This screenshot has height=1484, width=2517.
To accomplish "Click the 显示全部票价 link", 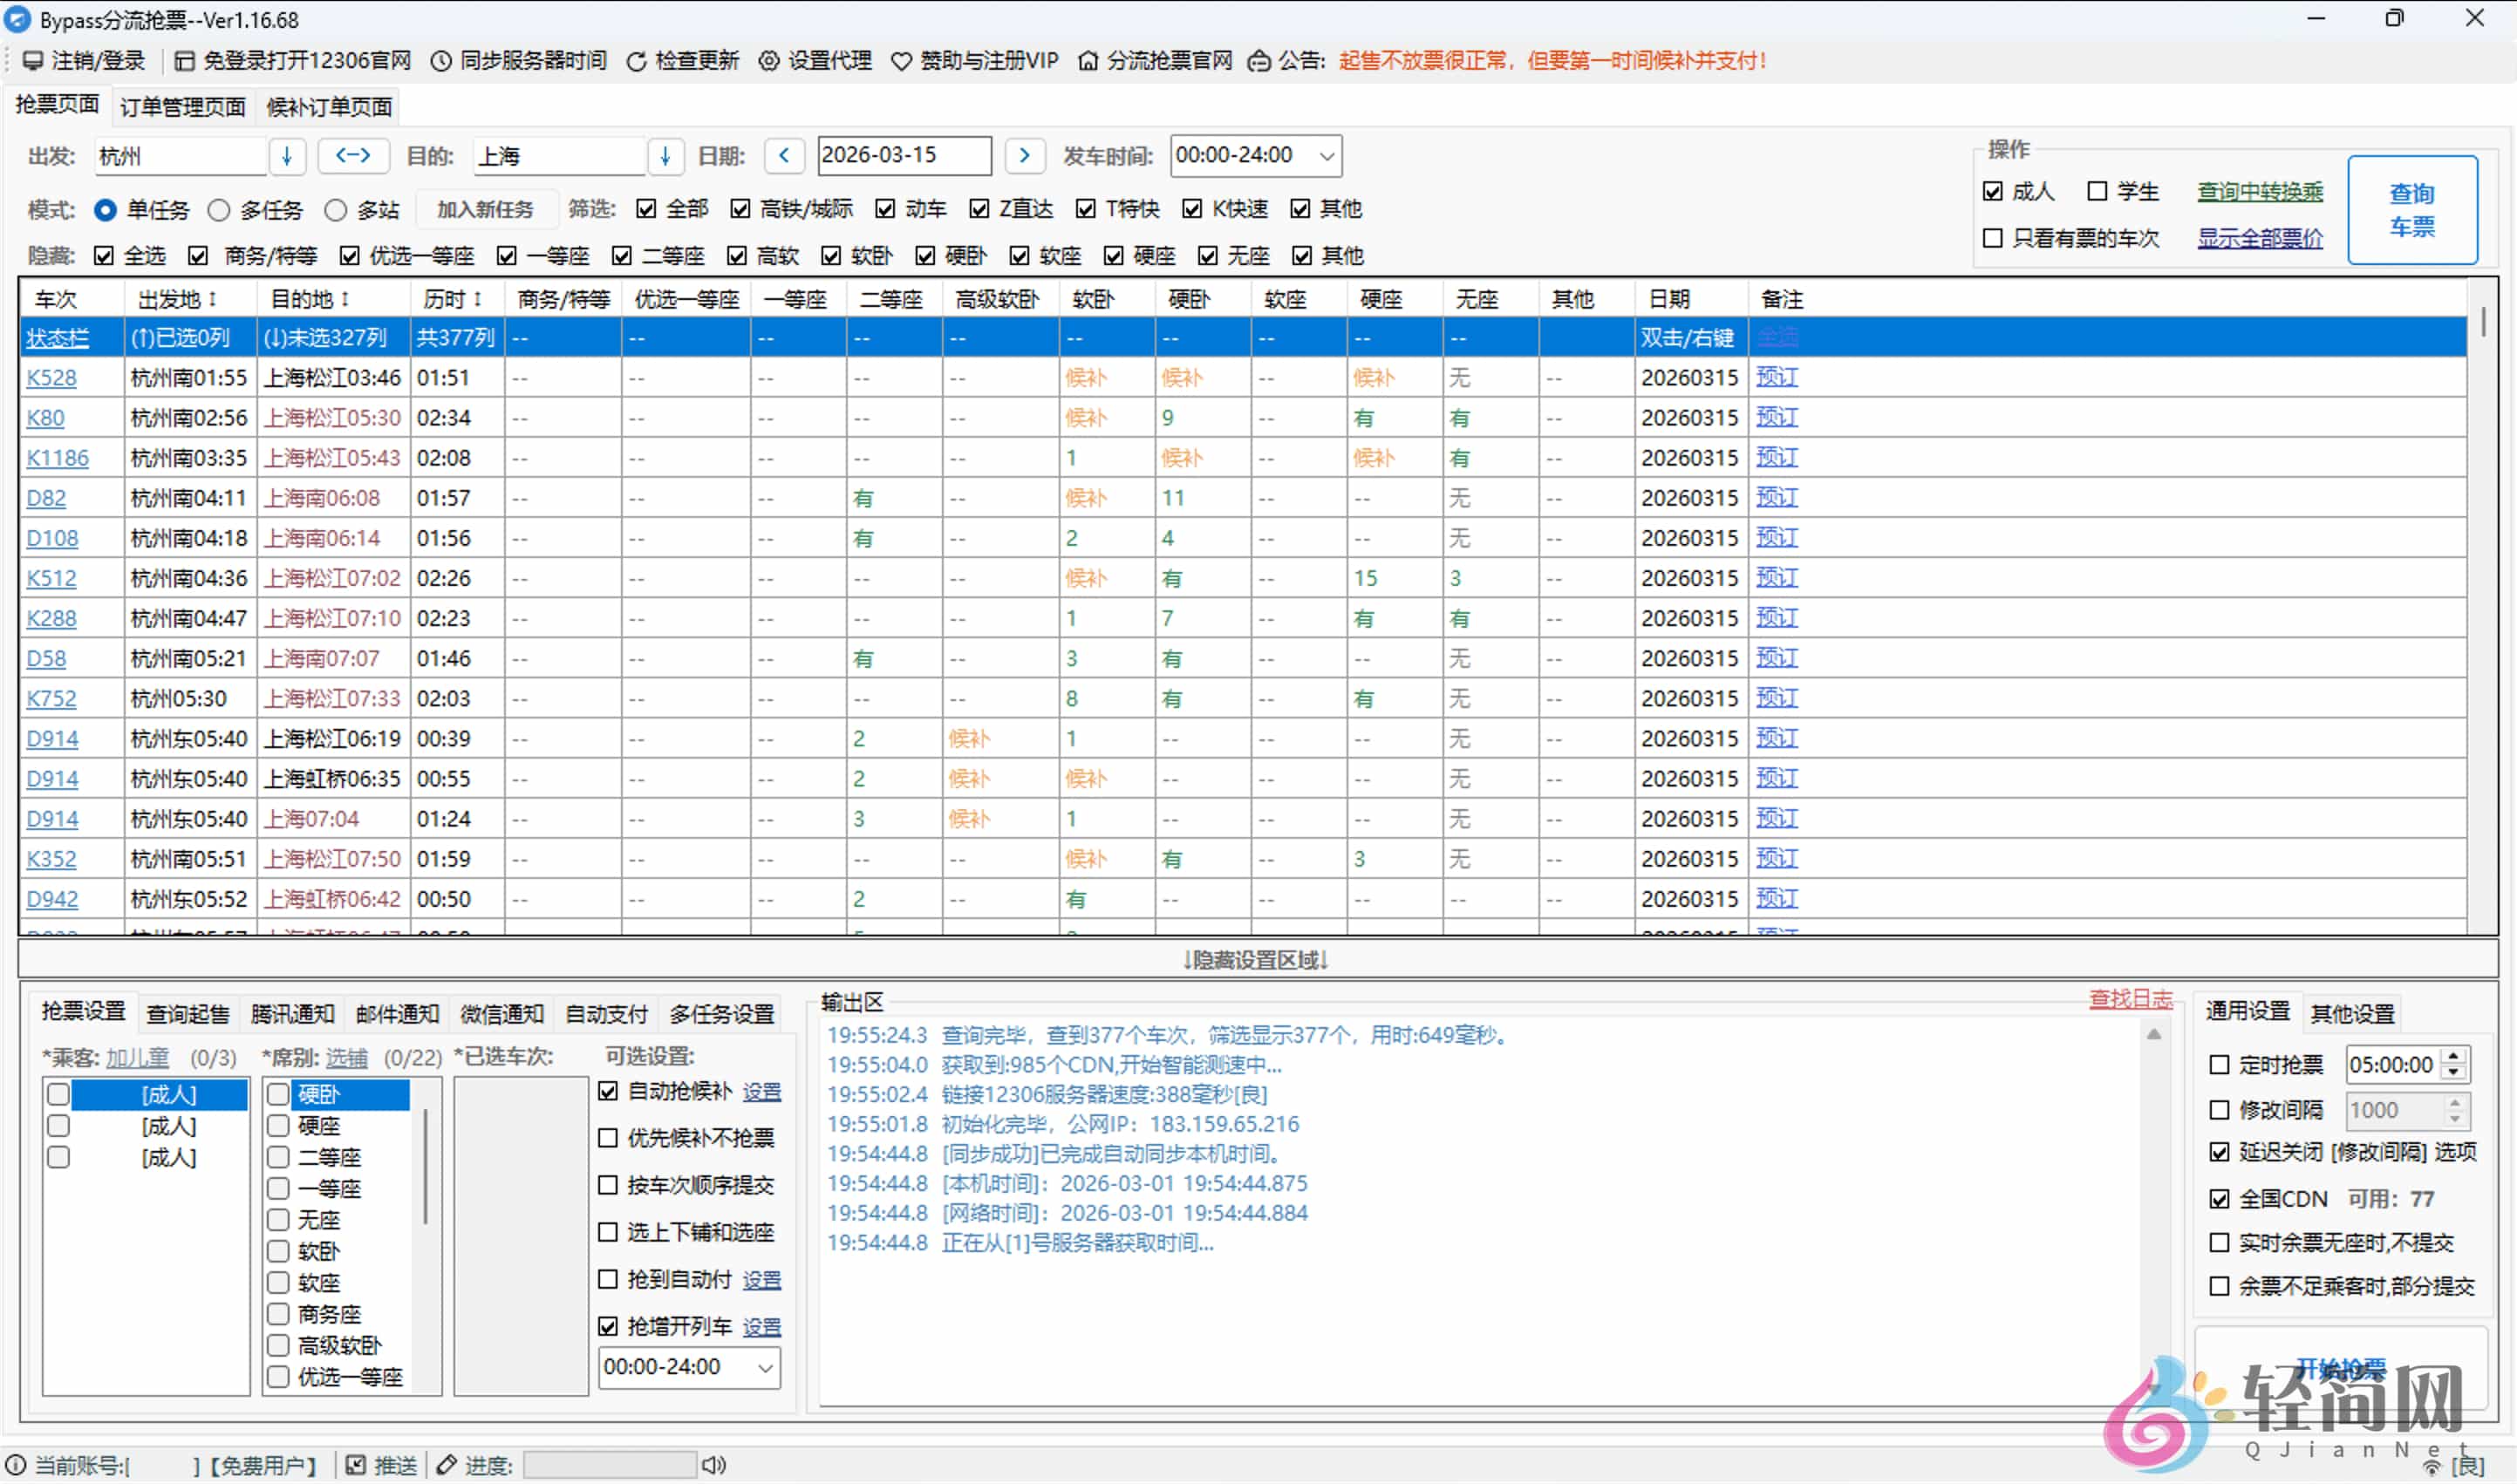I will (x=2259, y=238).
